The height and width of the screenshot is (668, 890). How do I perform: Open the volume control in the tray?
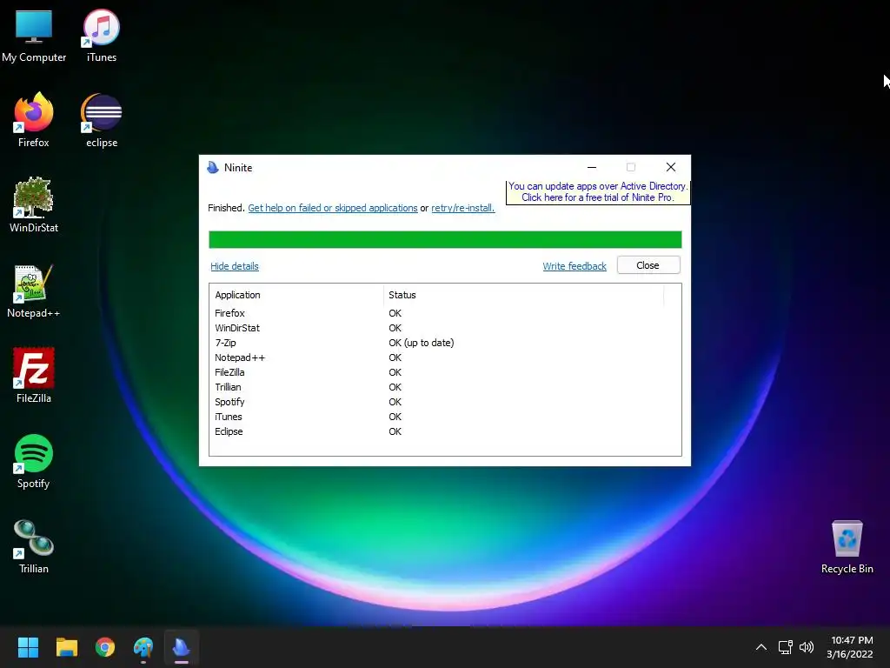click(806, 647)
